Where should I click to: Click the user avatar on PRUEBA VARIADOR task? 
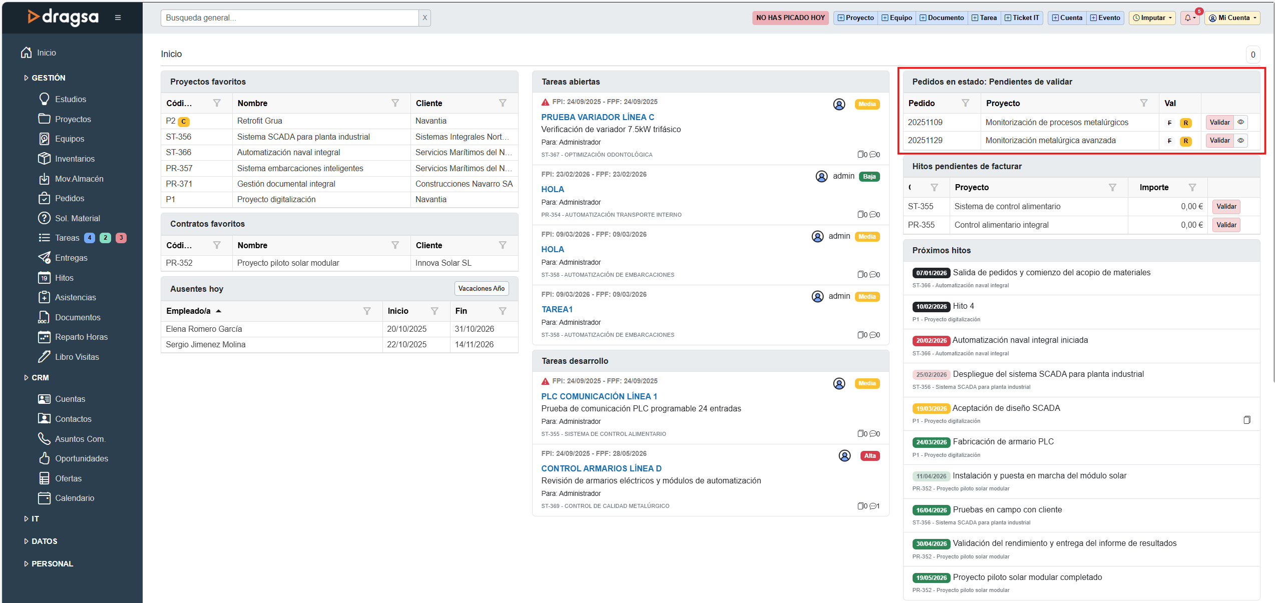pyautogui.click(x=839, y=104)
